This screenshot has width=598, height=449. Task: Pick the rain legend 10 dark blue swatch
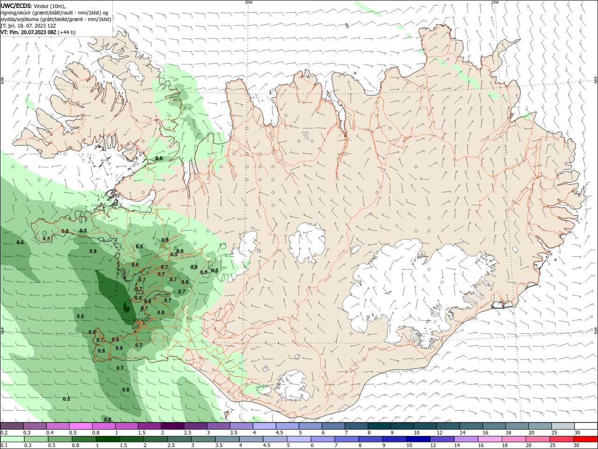[418, 439]
